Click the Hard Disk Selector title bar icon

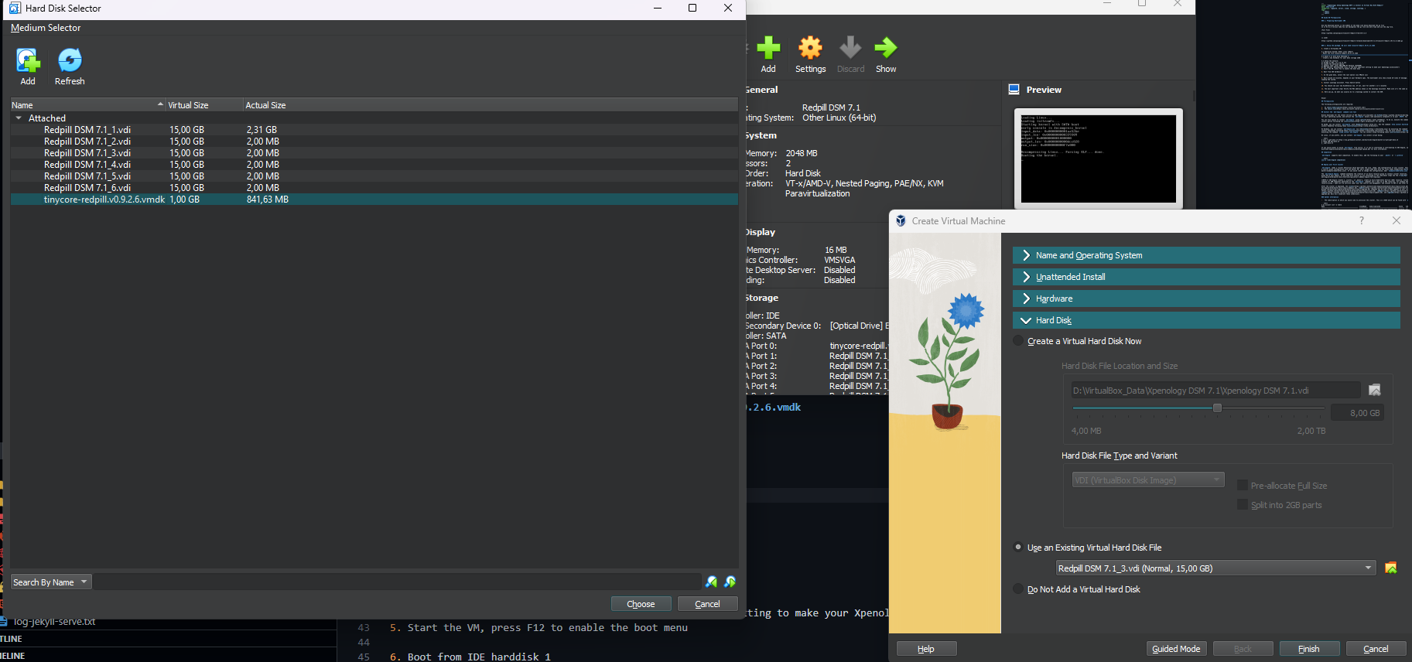[x=15, y=8]
